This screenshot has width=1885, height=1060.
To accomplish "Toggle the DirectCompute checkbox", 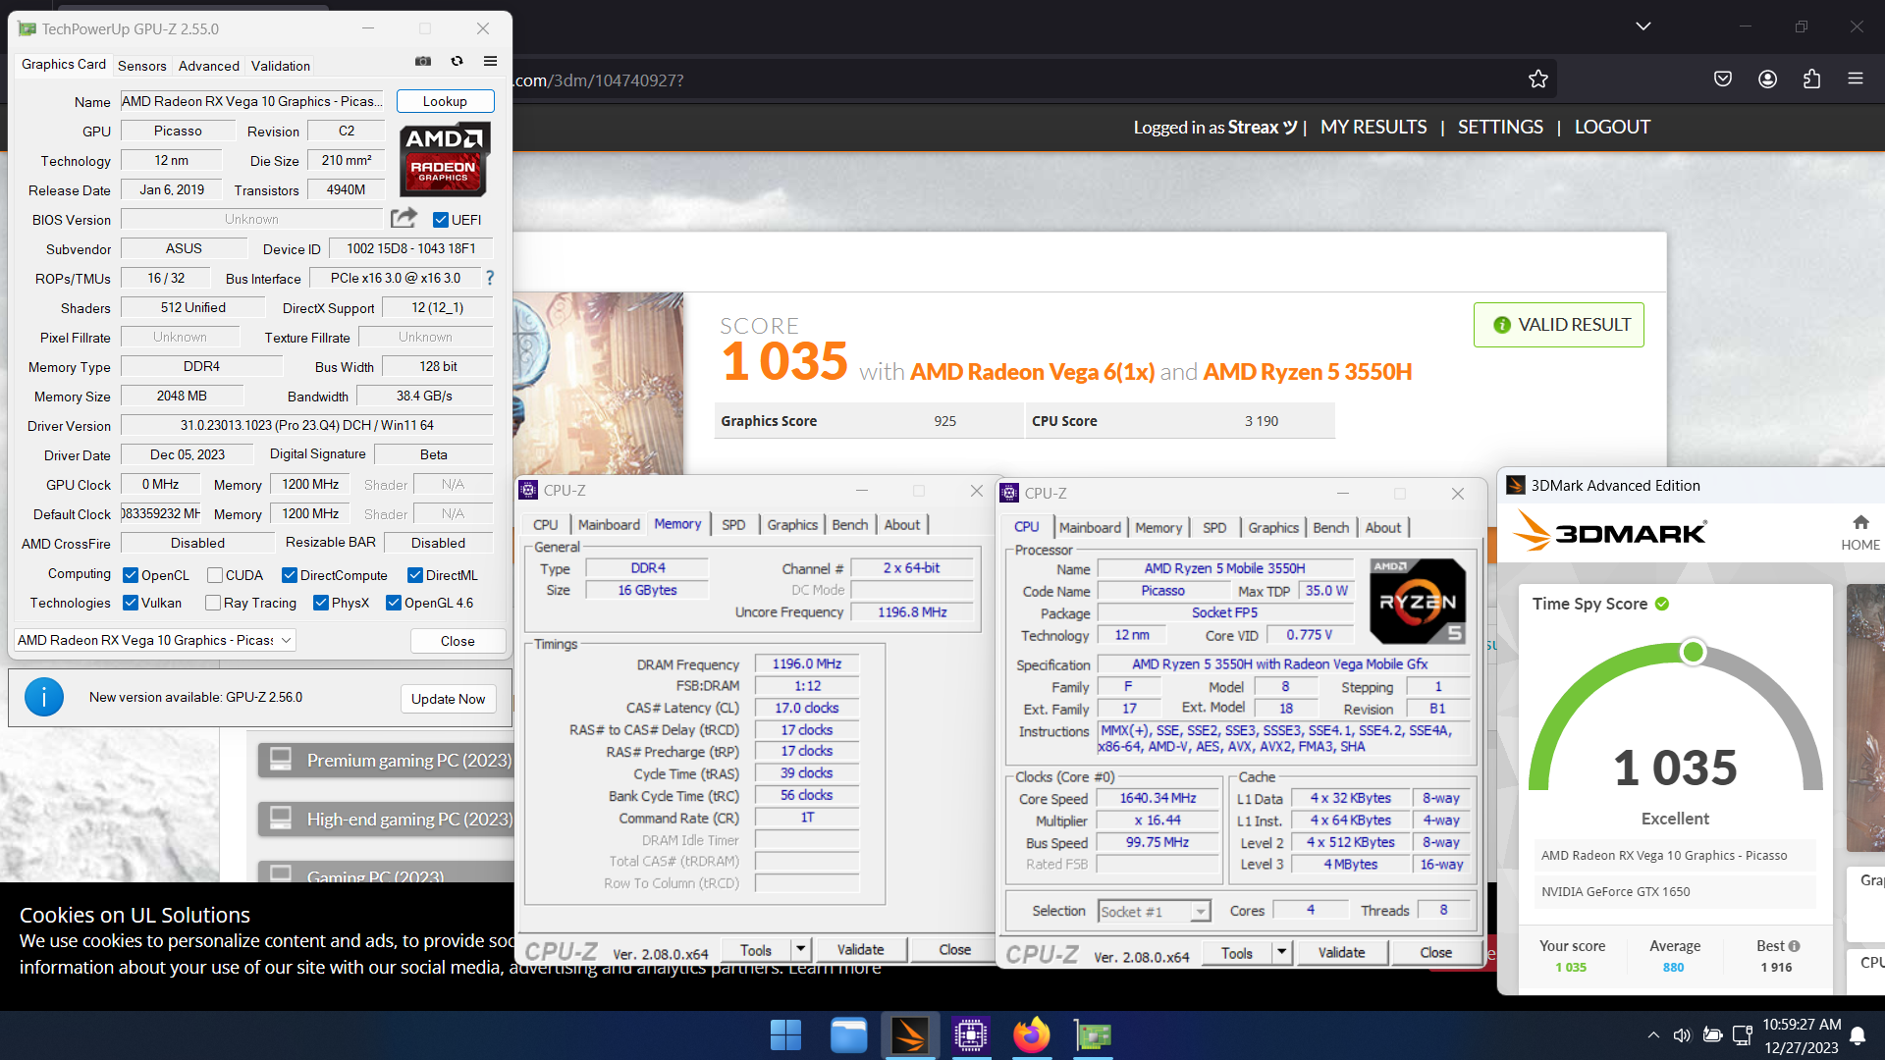I will pos(290,575).
